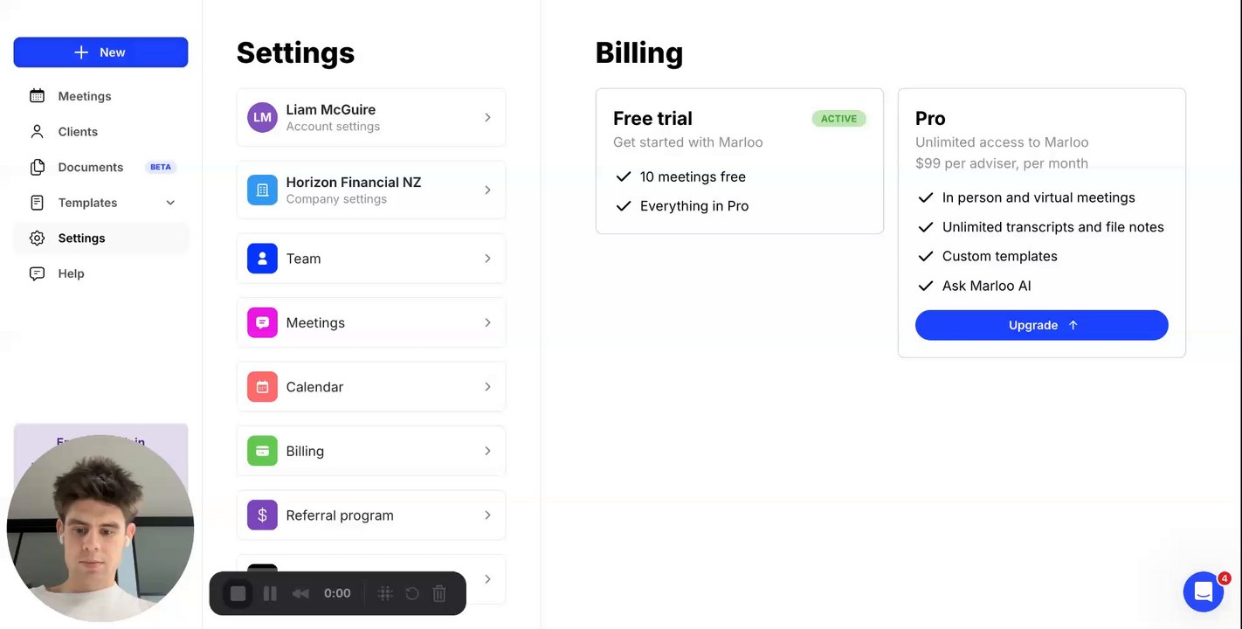Open the chat support bubble

click(1203, 592)
